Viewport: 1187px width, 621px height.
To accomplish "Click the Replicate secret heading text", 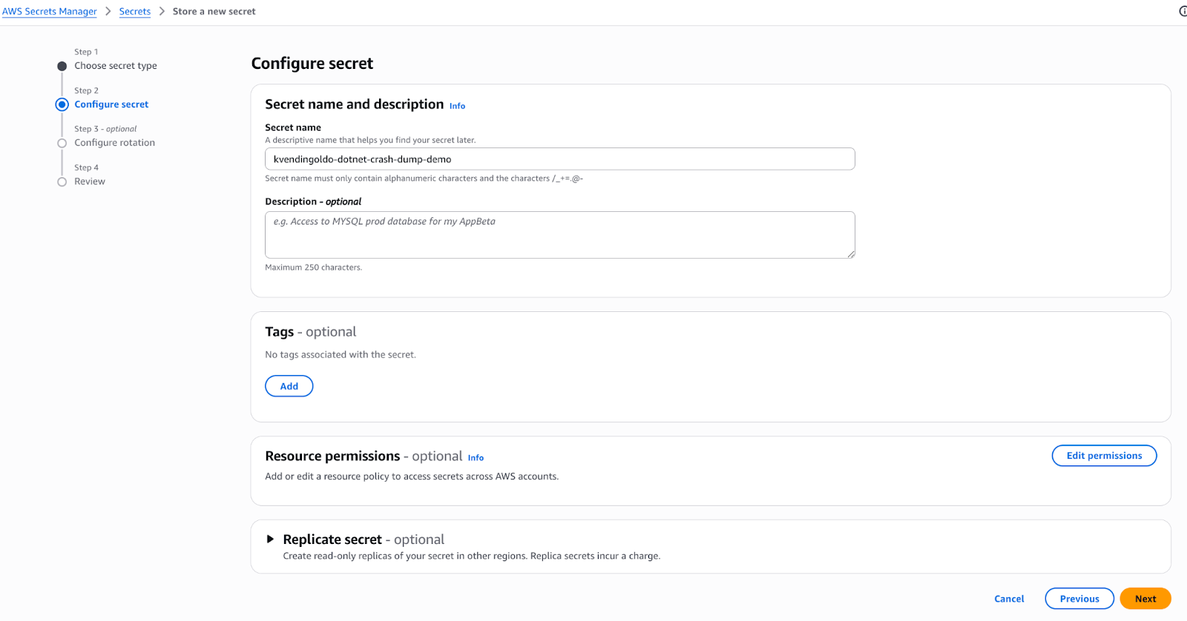I will tap(332, 539).
